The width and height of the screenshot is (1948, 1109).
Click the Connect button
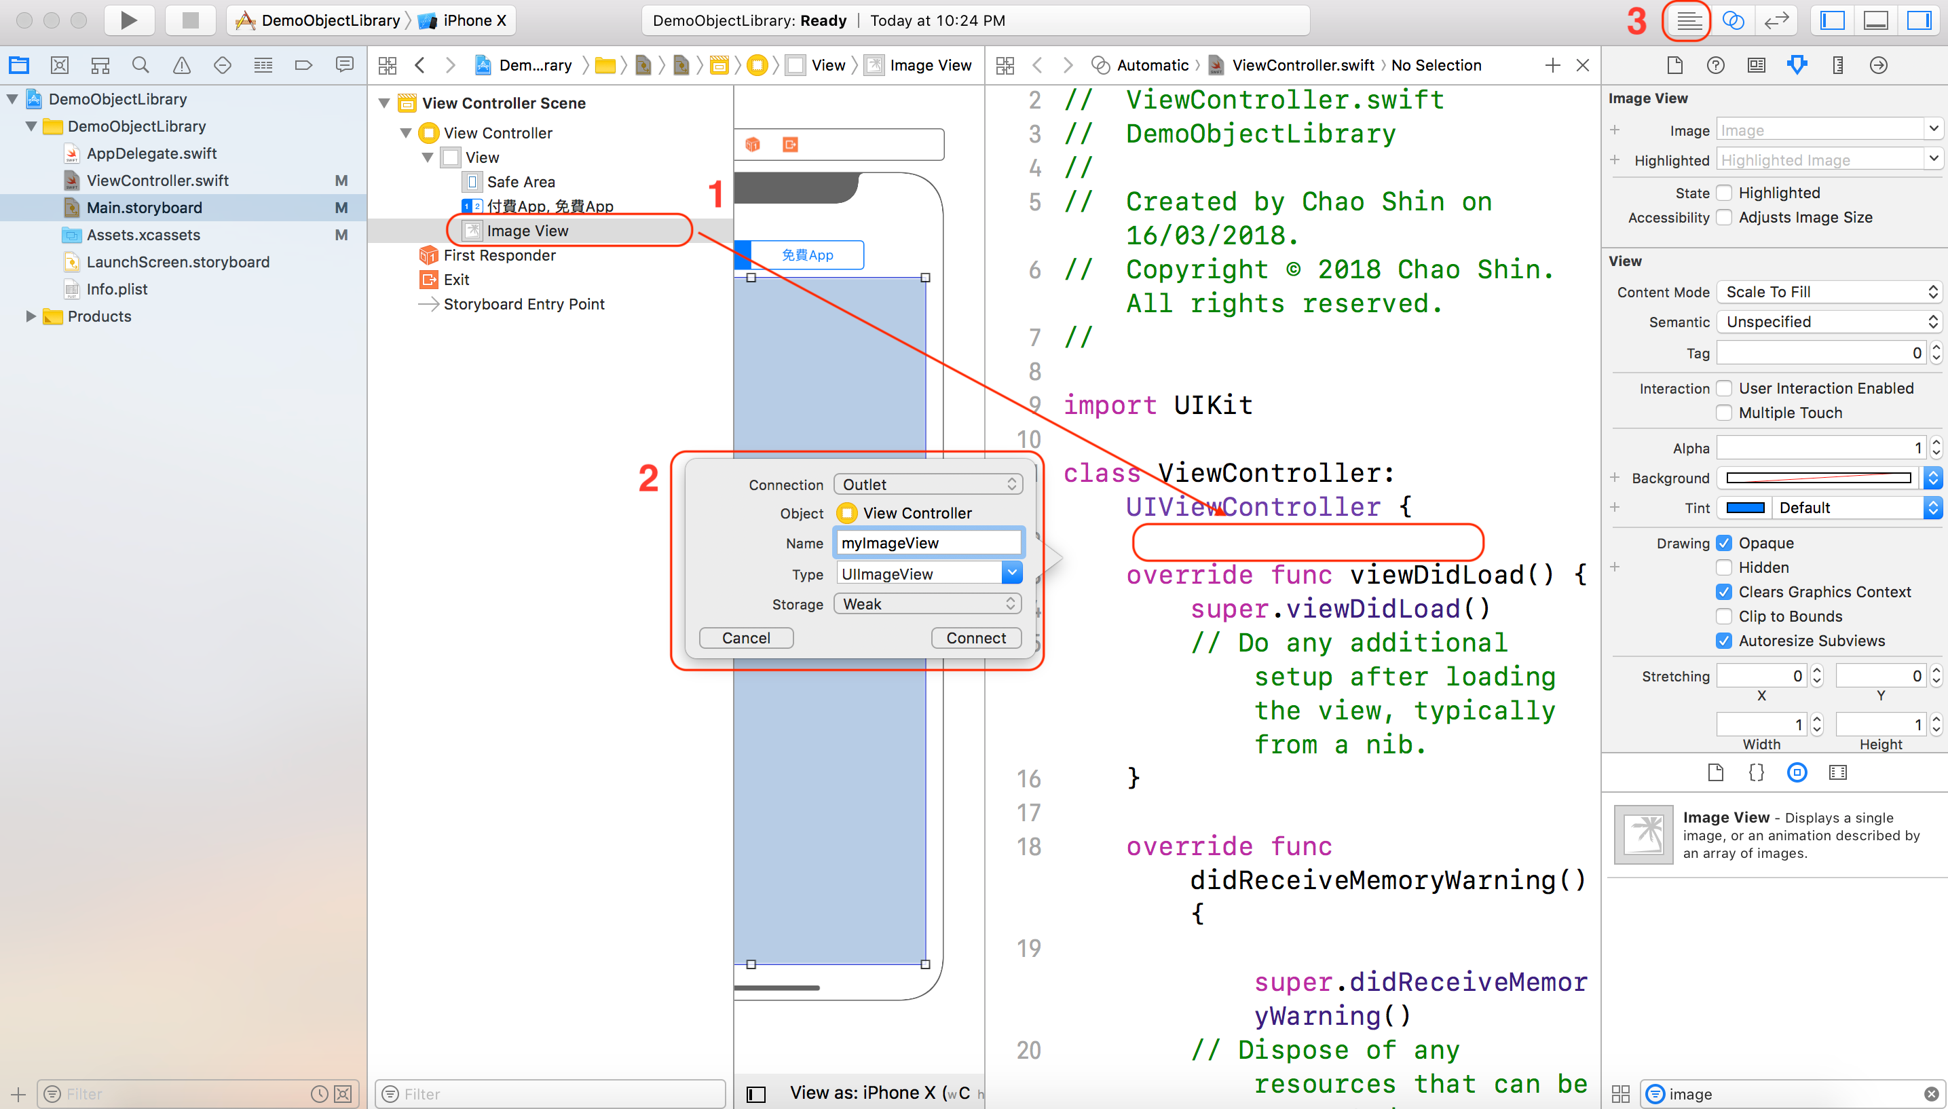(975, 637)
